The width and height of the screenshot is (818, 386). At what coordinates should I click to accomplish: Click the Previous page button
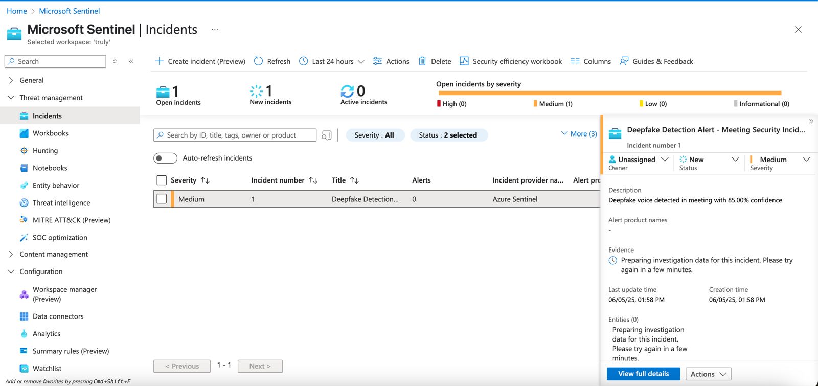(x=182, y=366)
